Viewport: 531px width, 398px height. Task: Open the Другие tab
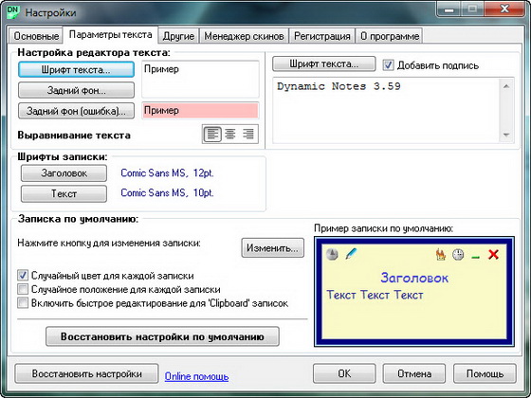178,36
